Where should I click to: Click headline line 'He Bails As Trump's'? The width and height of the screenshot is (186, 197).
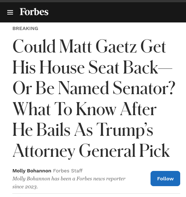83,129
